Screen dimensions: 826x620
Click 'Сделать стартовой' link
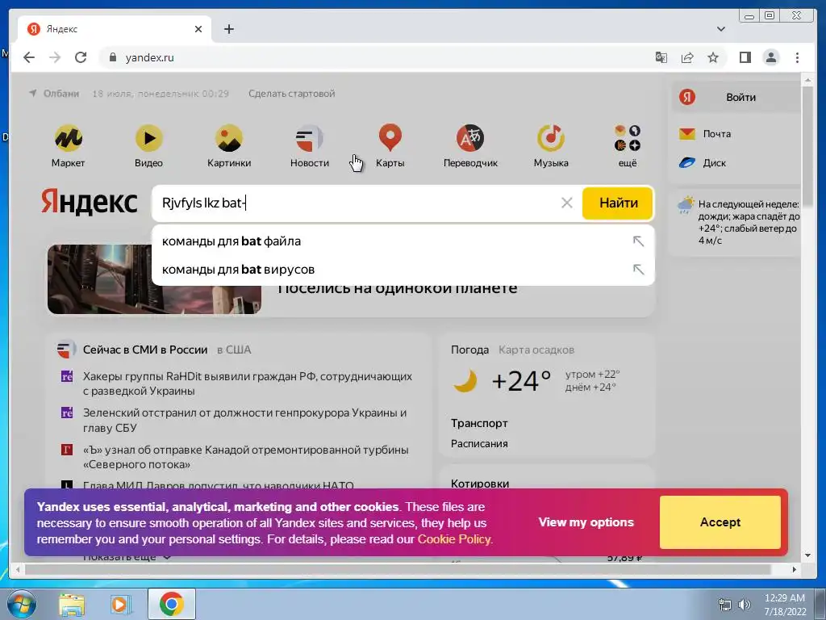(291, 94)
